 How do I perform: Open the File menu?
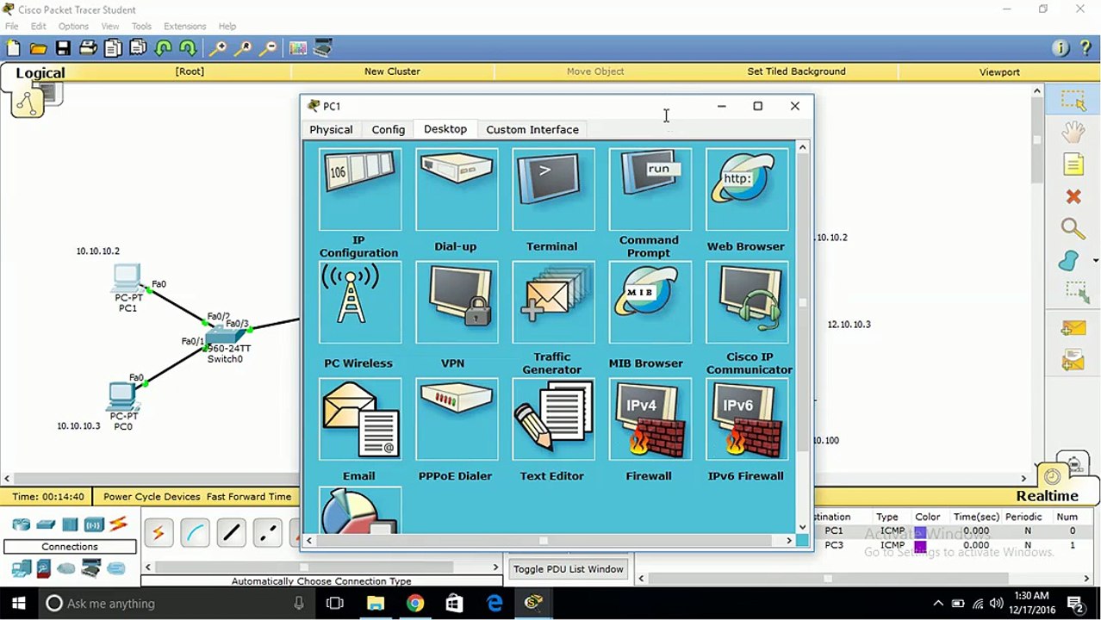(12, 26)
